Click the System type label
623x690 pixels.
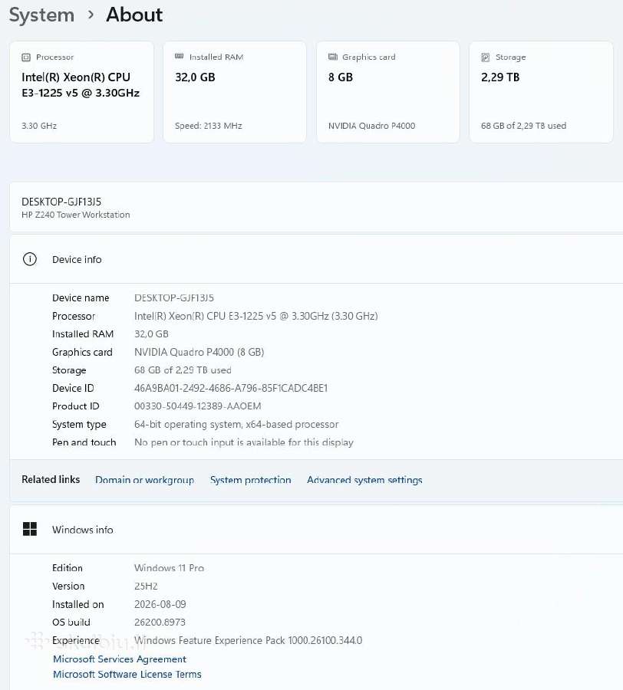[x=79, y=424]
